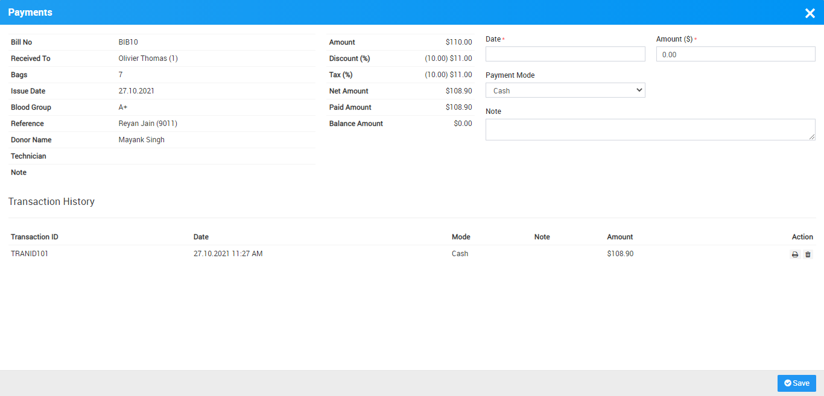
Task: Focus the Date input field
Action: pyautogui.click(x=565, y=54)
